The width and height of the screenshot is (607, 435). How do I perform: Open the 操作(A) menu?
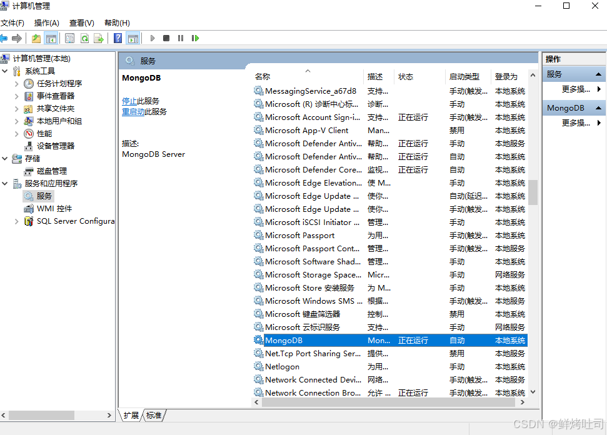tap(46, 23)
